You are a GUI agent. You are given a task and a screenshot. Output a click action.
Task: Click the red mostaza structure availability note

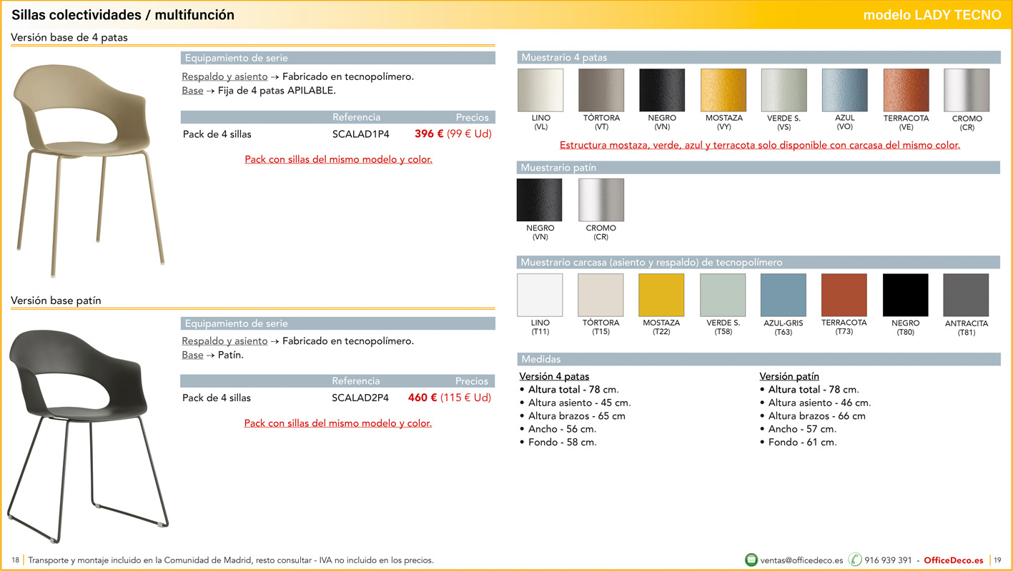click(x=759, y=145)
